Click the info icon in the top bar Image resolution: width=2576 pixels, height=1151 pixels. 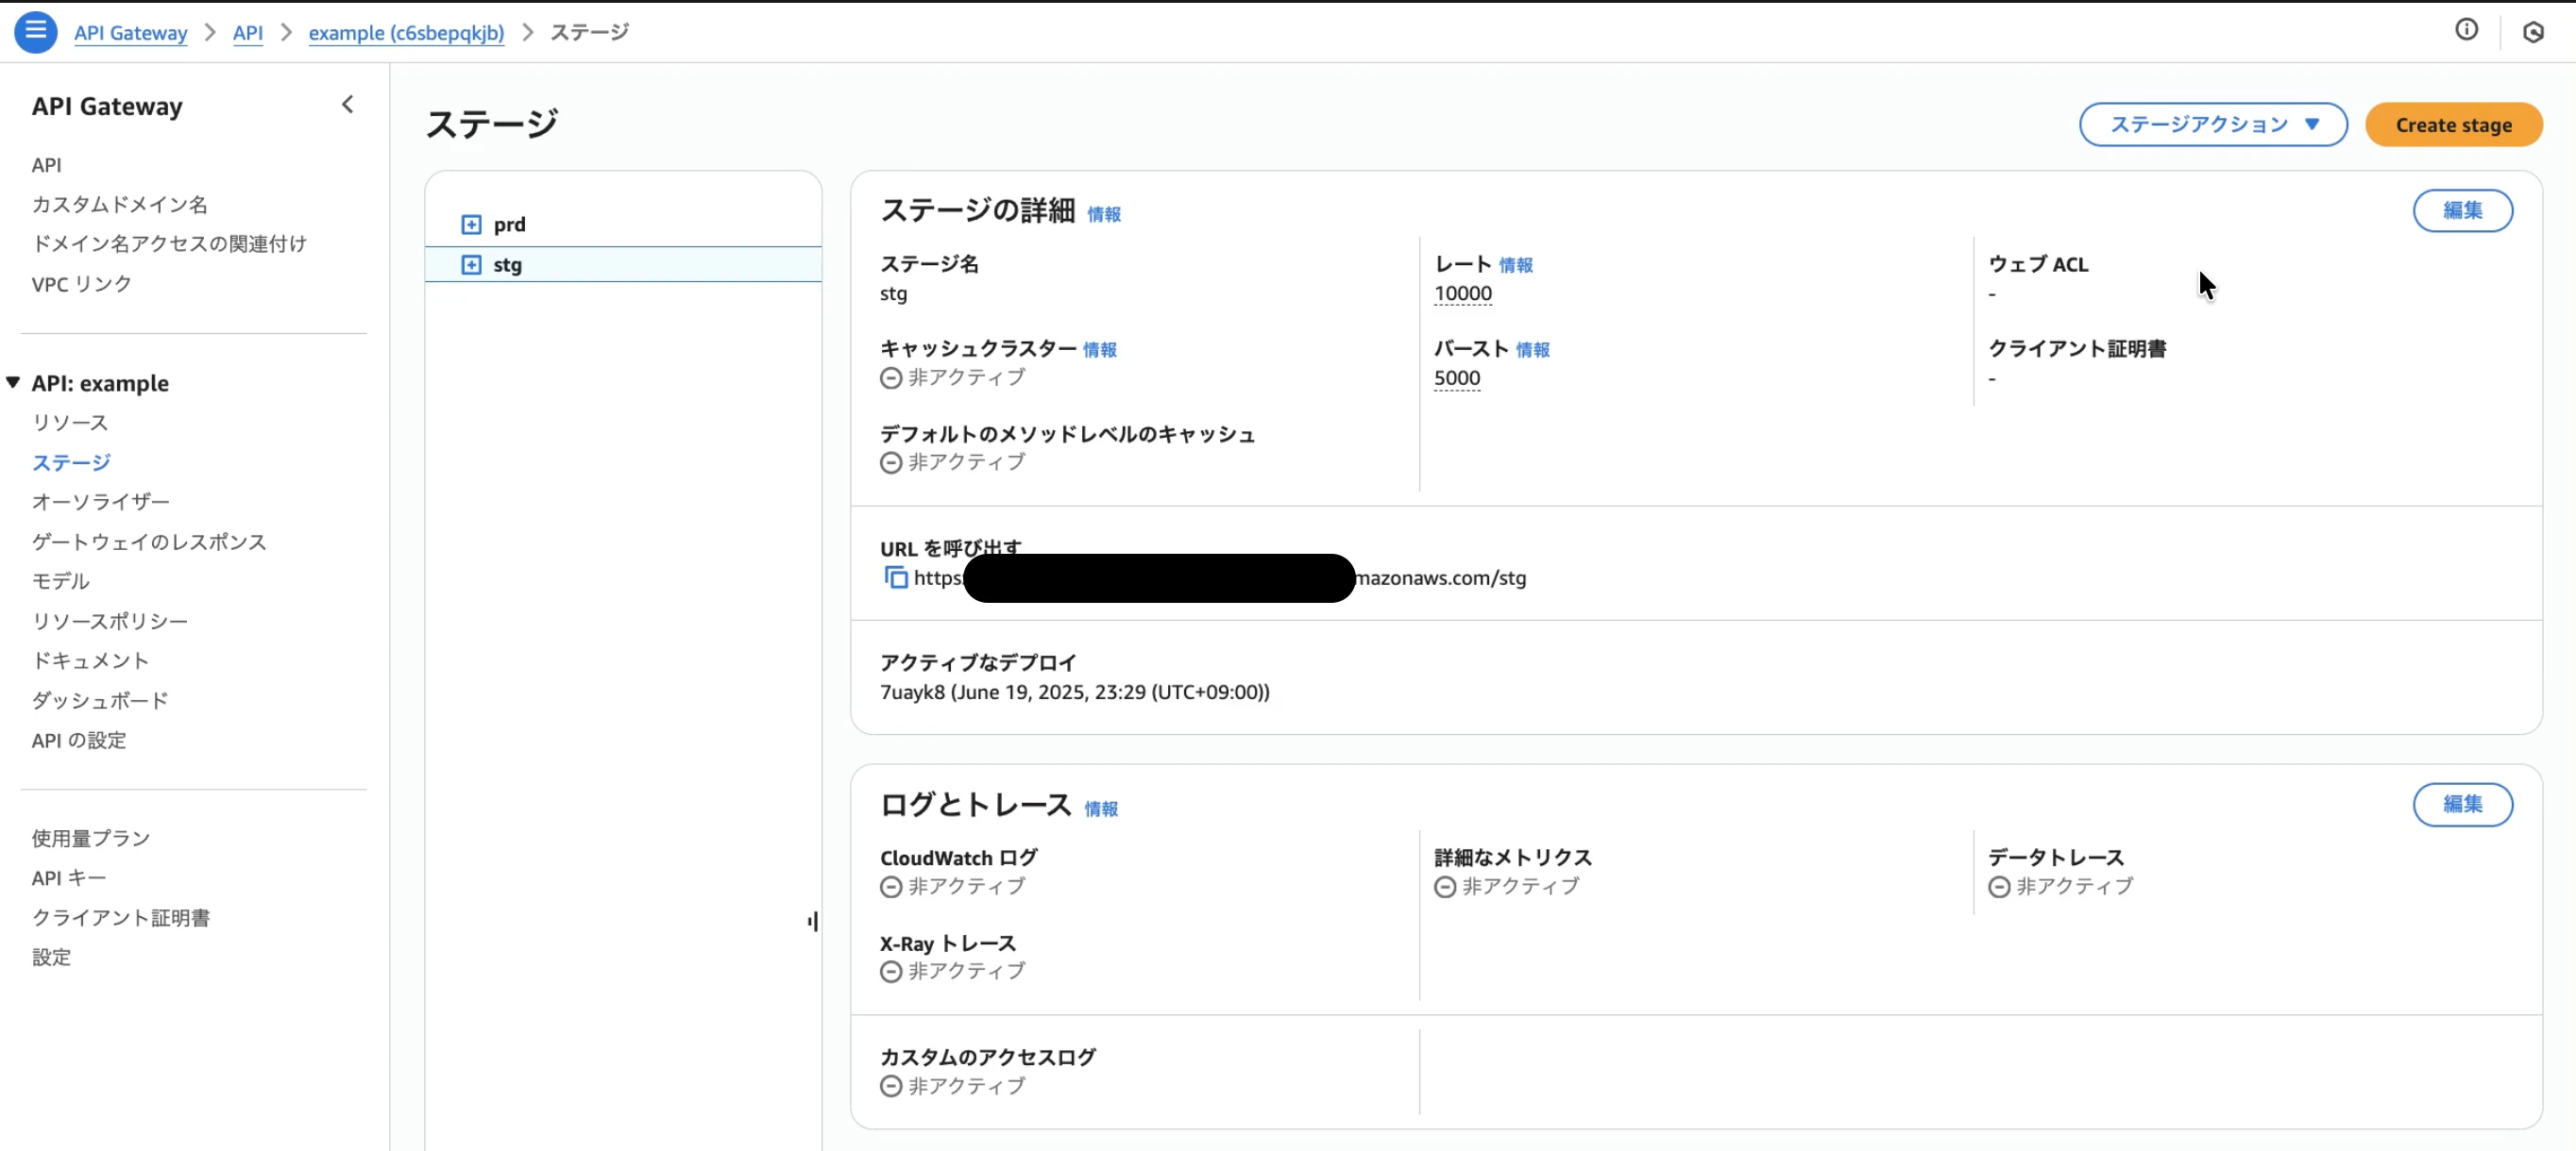click(2467, 30)
